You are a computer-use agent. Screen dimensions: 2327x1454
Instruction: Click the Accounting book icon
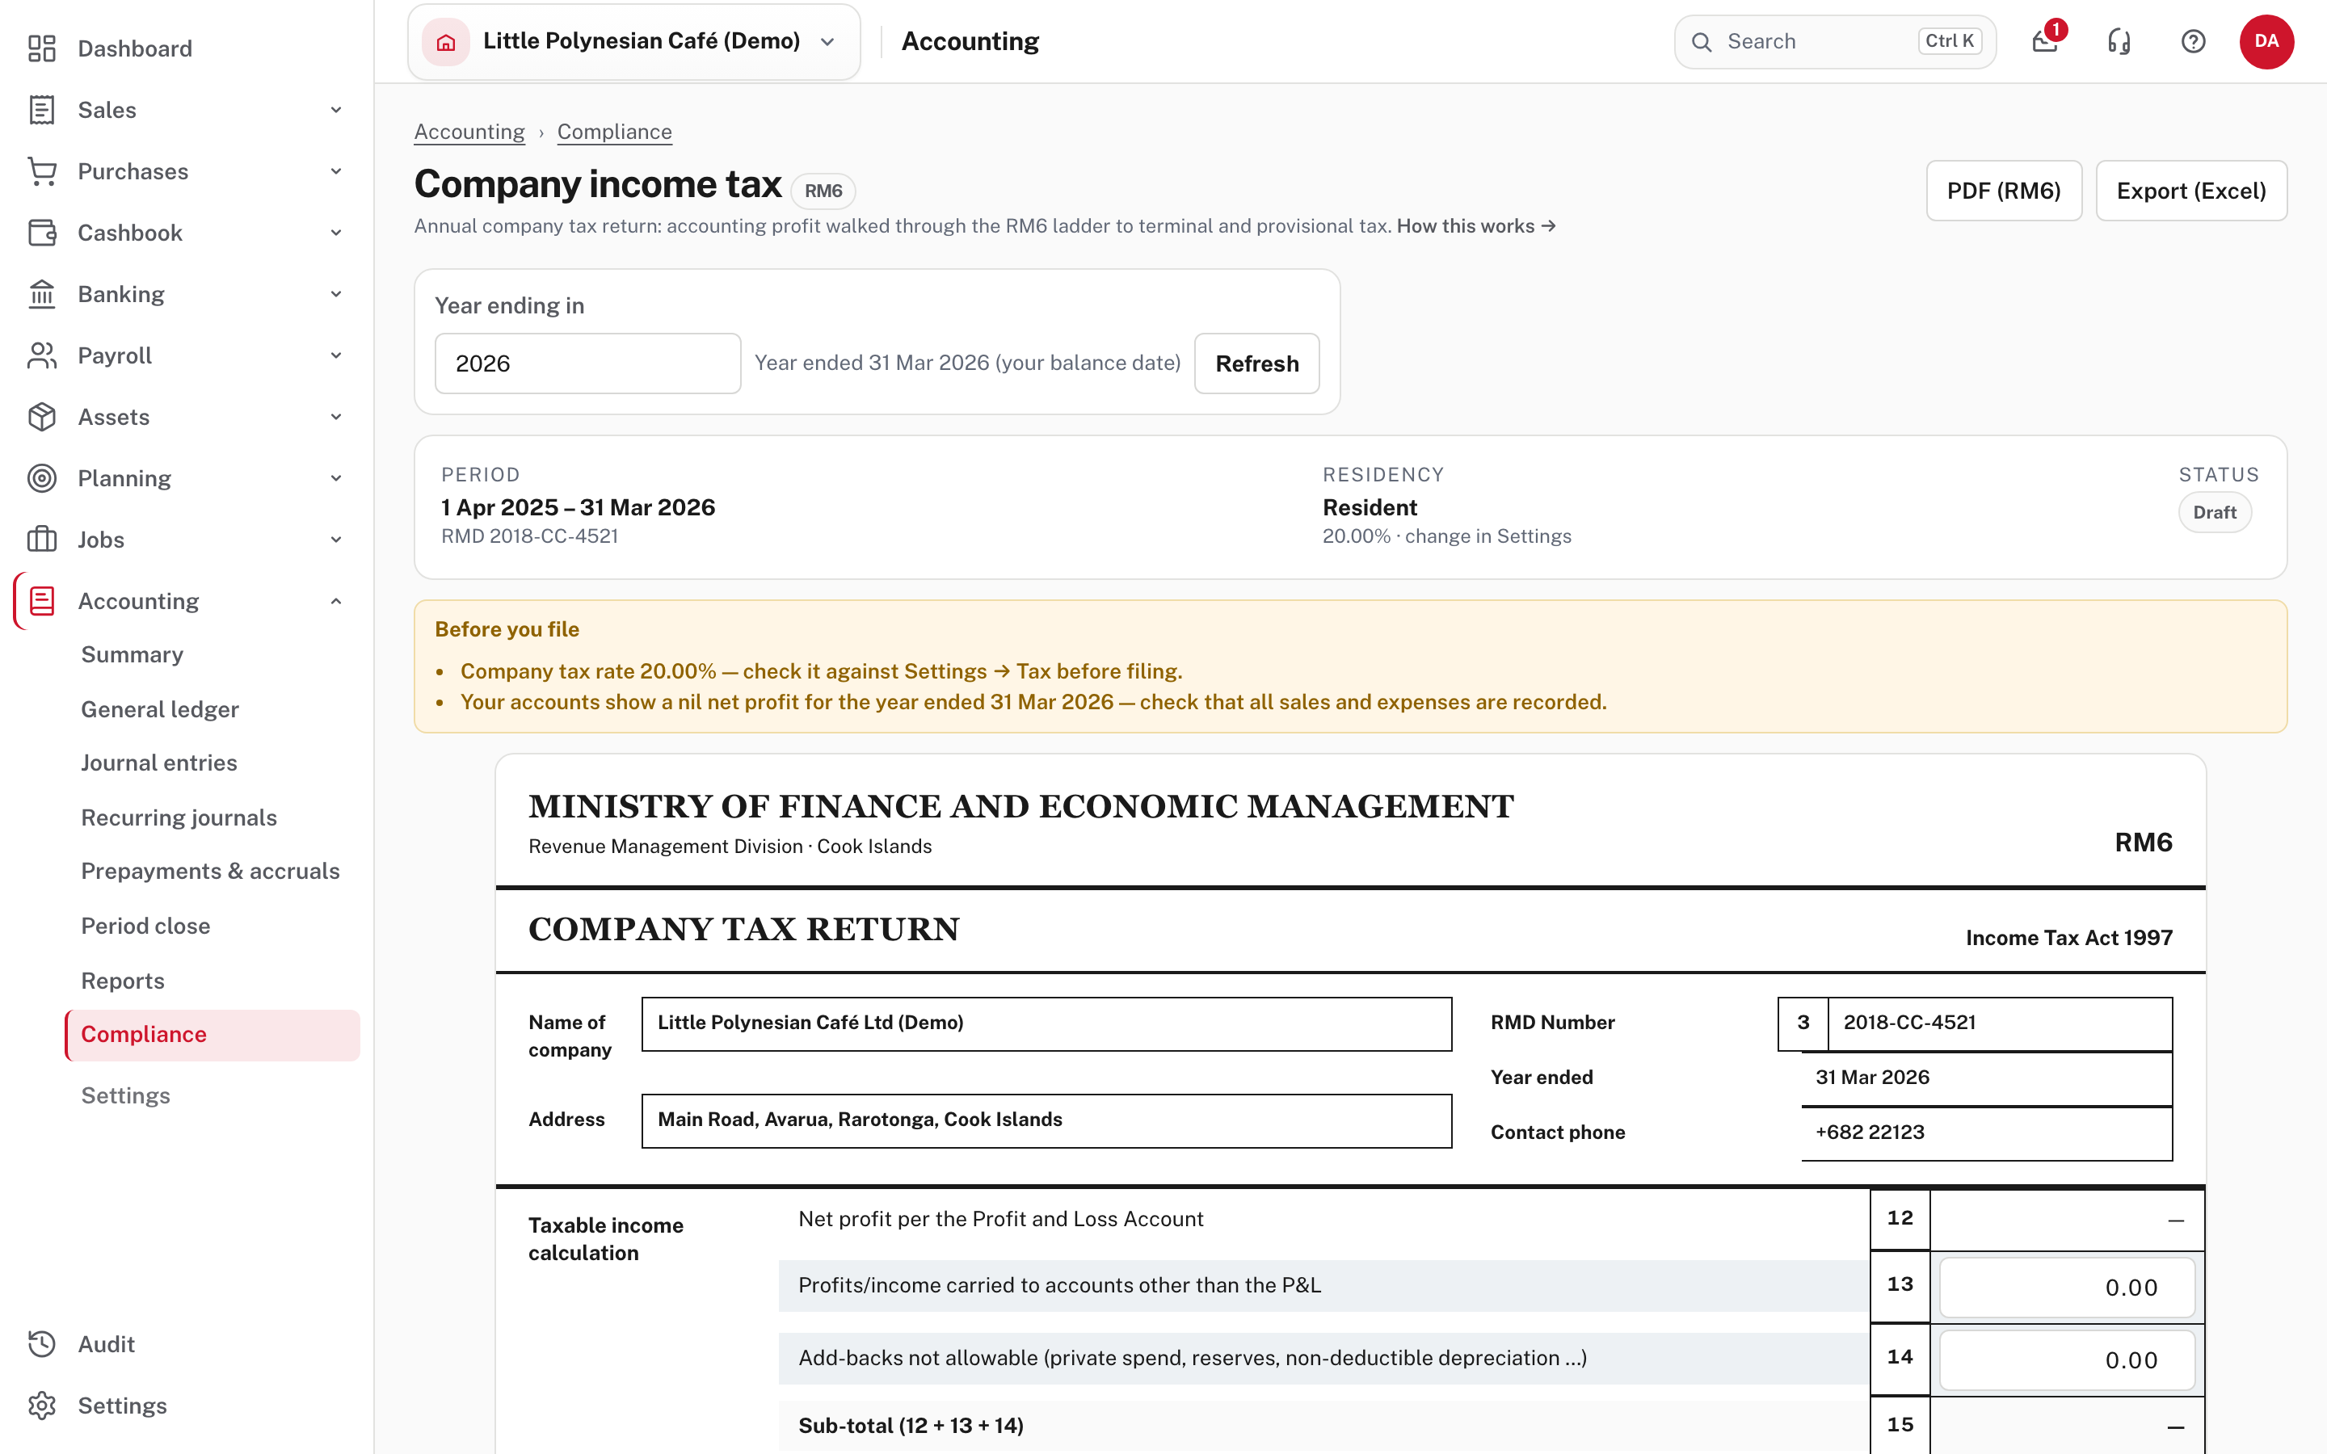coord(41,601)
